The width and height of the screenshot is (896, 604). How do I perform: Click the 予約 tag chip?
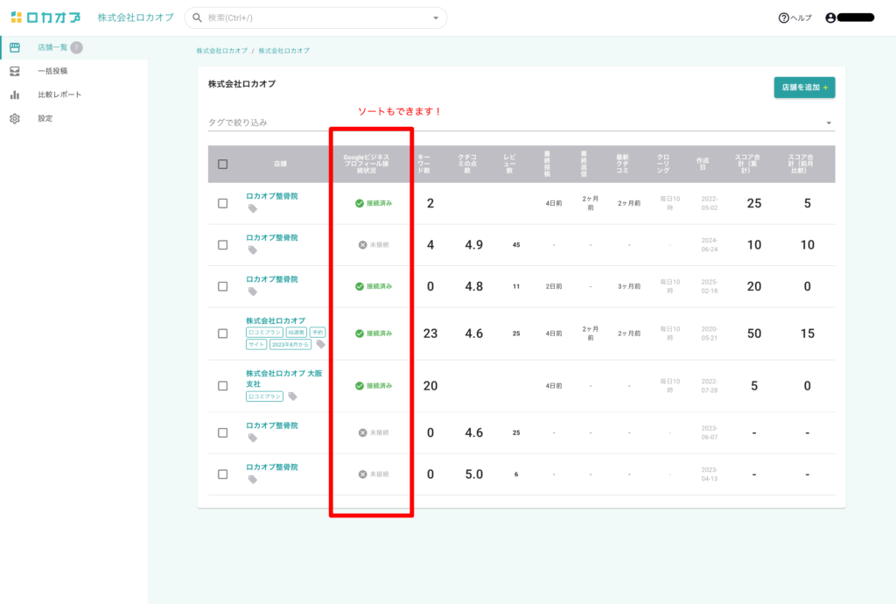click(318, 333)
